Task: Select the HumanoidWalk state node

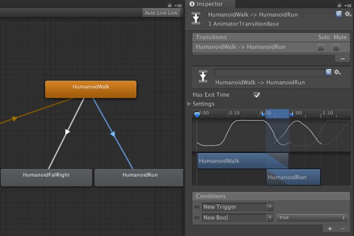Action: pyautogui.click(x=91, y=89)
